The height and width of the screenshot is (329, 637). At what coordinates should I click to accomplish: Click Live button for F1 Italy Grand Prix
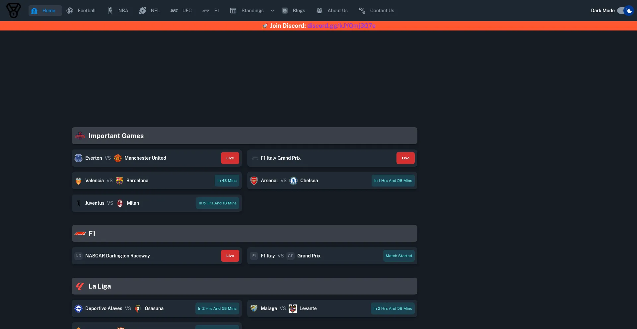click(x=405, y=158)
